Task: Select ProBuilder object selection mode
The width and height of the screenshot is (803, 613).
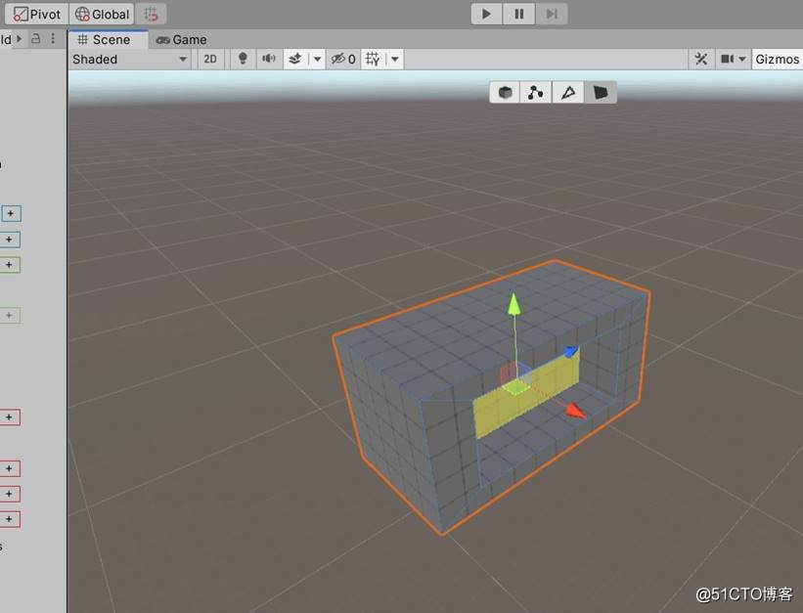Action: point(505,92)
